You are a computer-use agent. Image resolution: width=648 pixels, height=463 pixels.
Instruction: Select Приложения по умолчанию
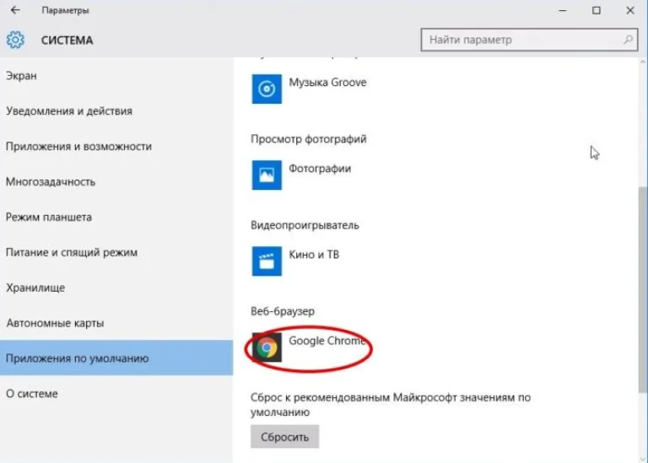pos(116,358)
